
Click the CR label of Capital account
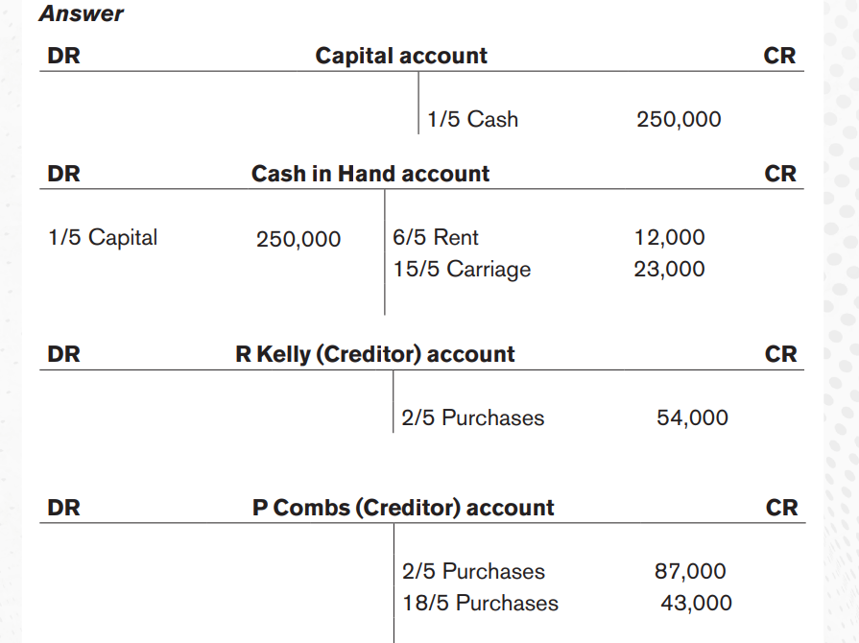(x=779, y=56)
